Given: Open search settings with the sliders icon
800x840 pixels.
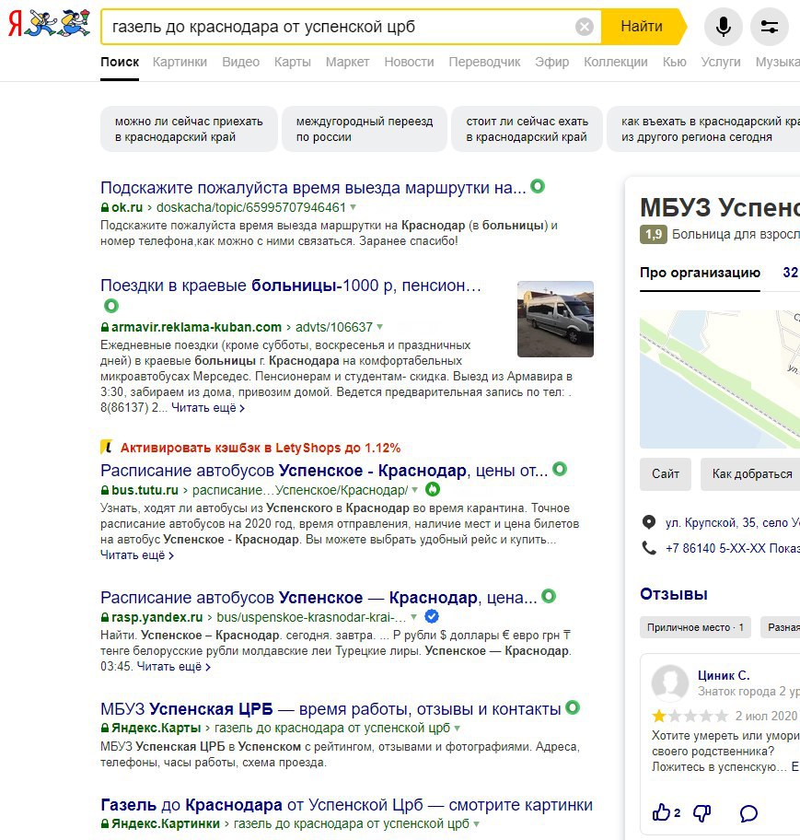Looking at the screenshot, I should point(770,26).
